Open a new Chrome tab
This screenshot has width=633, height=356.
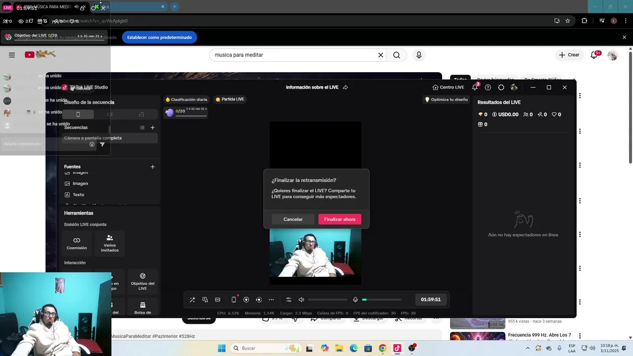click(175, 6)
